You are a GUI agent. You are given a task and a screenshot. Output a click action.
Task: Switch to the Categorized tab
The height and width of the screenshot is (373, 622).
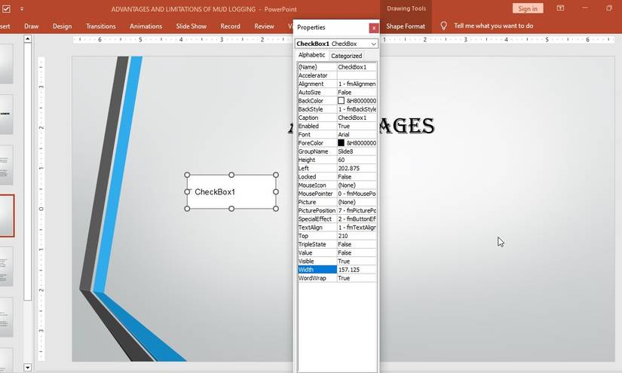tap(346, 56)
